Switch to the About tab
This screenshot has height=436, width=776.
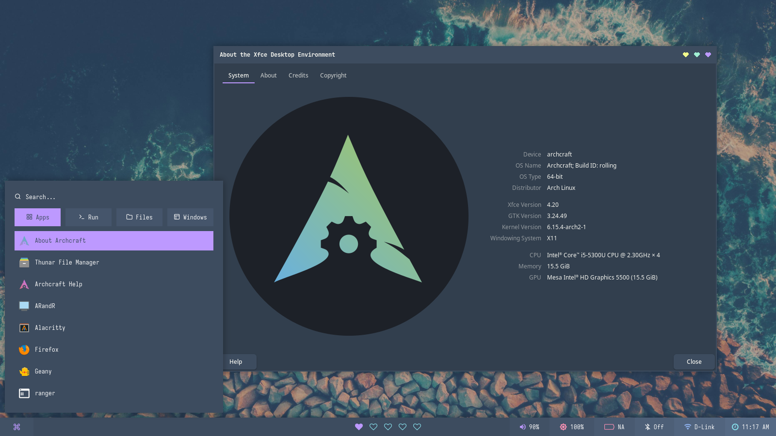point(269,76)
